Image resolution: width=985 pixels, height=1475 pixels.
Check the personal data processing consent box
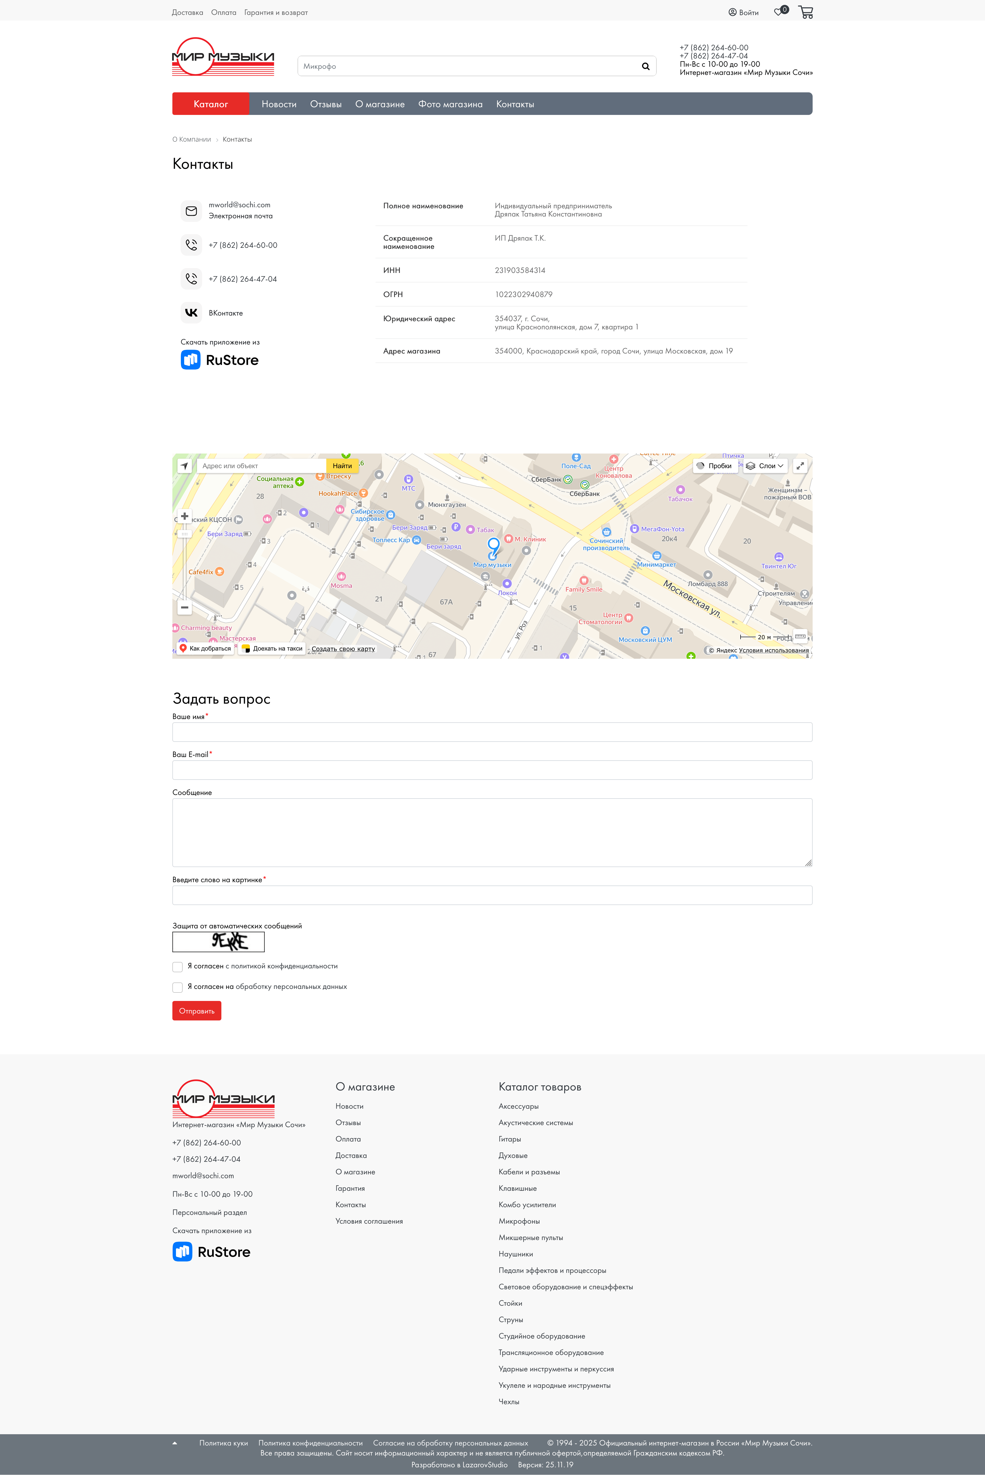click(178, 988)
